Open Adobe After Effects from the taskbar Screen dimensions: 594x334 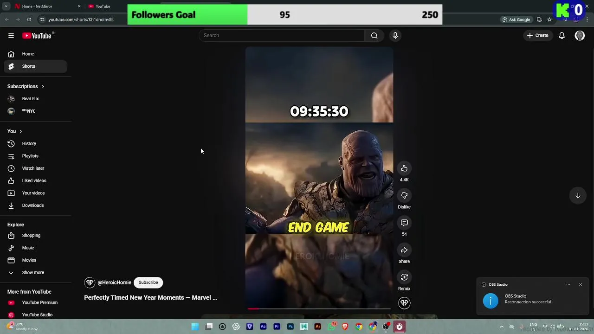pos(263,327)
